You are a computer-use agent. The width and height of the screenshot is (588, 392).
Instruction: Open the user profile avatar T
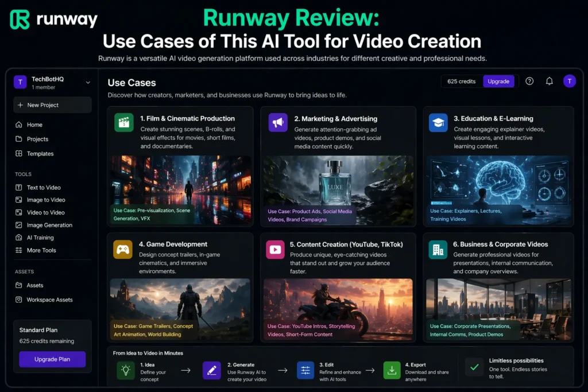tap(570, 81)
